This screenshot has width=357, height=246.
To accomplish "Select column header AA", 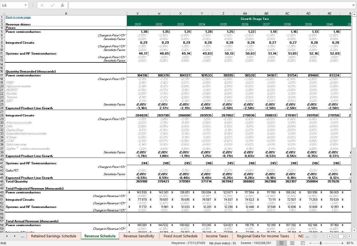I will click(245, 13).
